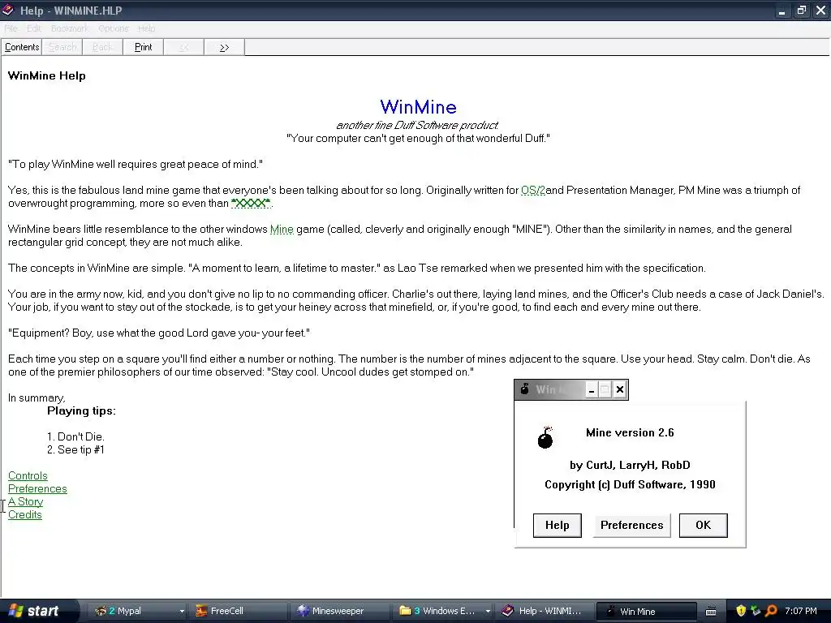
Task: Click '2. See tip #1' line
Action: [75, 449]
